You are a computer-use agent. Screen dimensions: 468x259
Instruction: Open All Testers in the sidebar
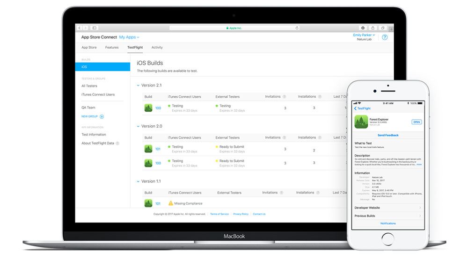pos(89,86)
